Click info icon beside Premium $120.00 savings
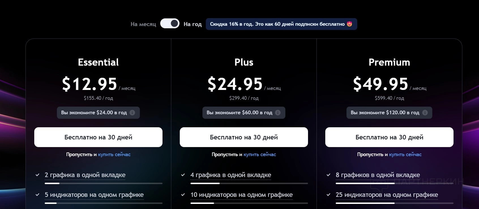Screen dimensions: 479x209 (x=425, y=113)
